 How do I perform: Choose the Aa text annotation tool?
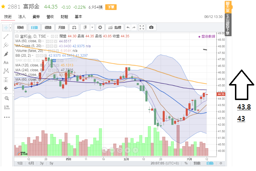[6, 62]
